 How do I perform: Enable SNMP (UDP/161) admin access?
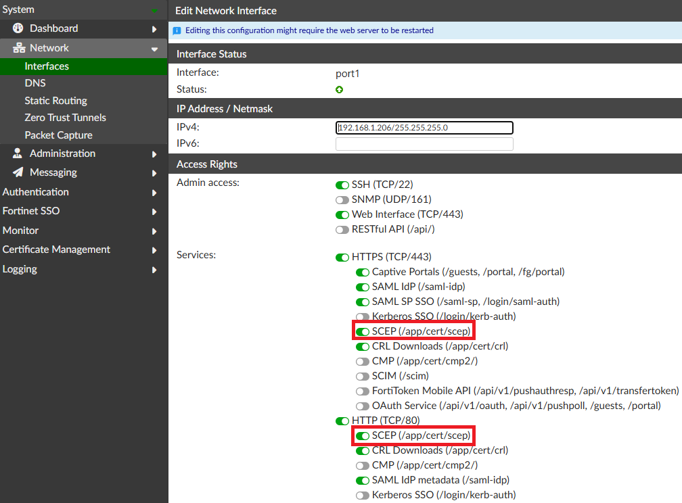point(342,200)
